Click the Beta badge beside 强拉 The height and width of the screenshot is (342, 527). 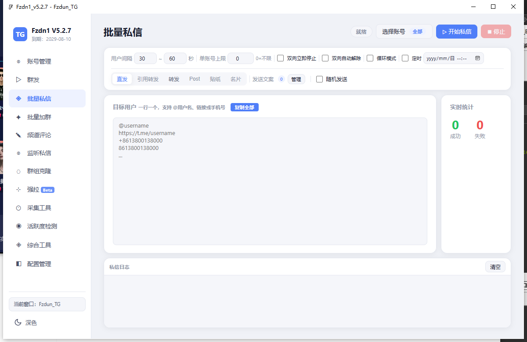[x=47, y=190]
